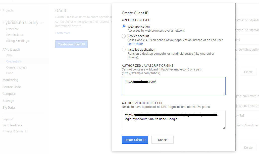
Task: Open Learn more link under OAuth description
Action: point(63,33)
